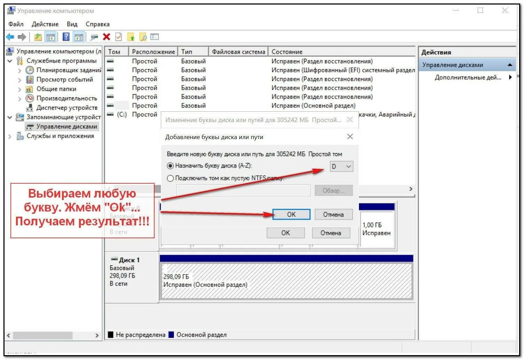Click the Общие папки shared folder icon
This screenshot has height=360, width=524.
point(30,89)
